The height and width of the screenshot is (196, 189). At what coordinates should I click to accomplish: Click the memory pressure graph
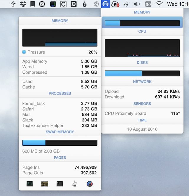pyautogui.click(x=60, y=38)
